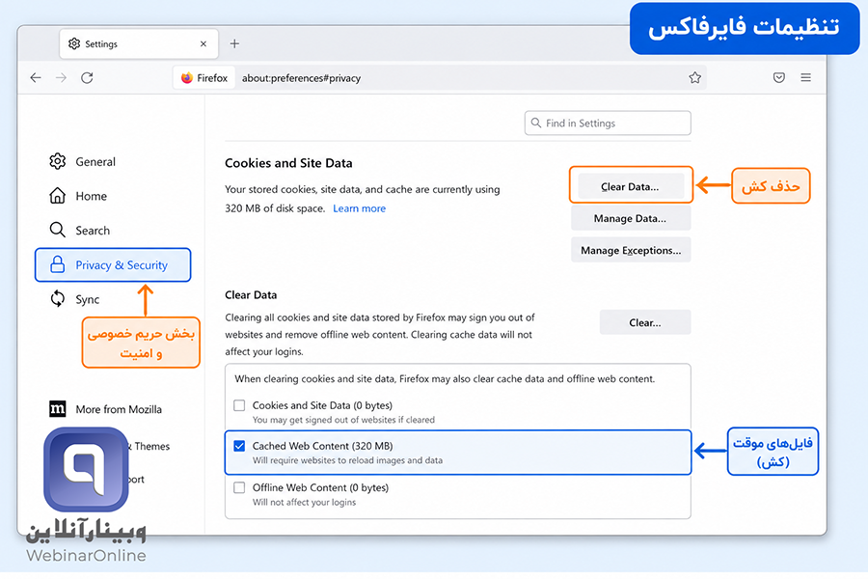This screenshot has height=579, width=868.
Task: Click the Mozilla 'm' logo icon
Action: click(58, 409)
